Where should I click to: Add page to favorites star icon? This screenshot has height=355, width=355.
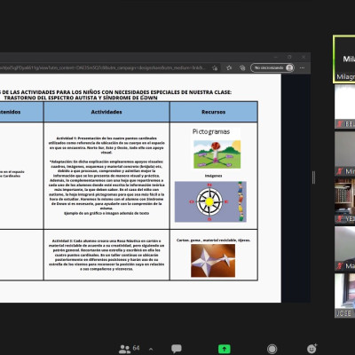tap(215, 68)
